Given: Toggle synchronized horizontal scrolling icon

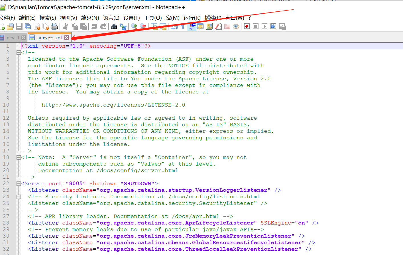Looking at the screenshot, I should tap(163, 26).
